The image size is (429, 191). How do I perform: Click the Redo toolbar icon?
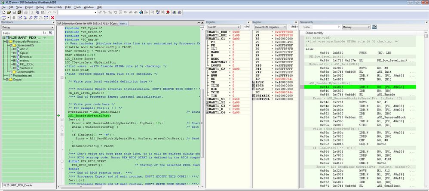tap(55, 12)
